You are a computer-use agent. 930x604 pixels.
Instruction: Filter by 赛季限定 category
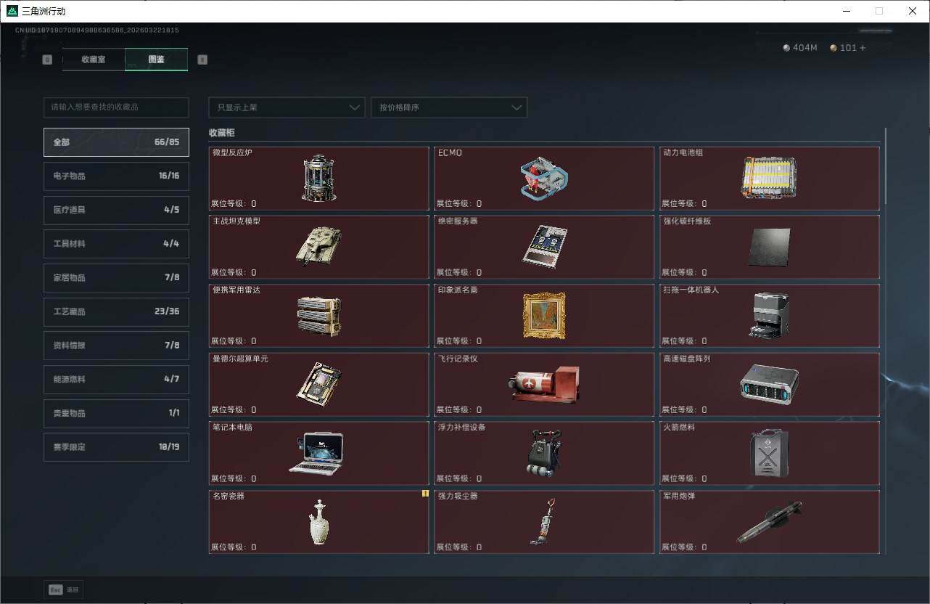coord(116,447)
